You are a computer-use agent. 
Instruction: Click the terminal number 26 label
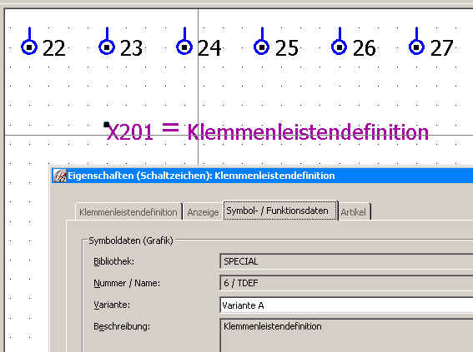(x=364, y=48)
